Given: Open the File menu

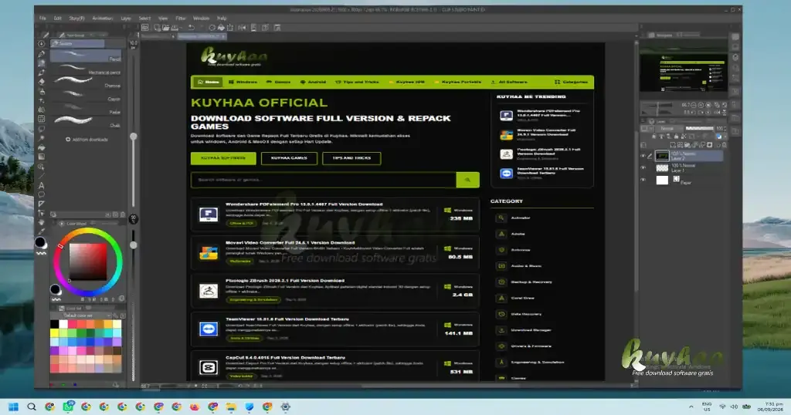Looking at the screenshot, I should pyautogui.click(x=43, y=19).
